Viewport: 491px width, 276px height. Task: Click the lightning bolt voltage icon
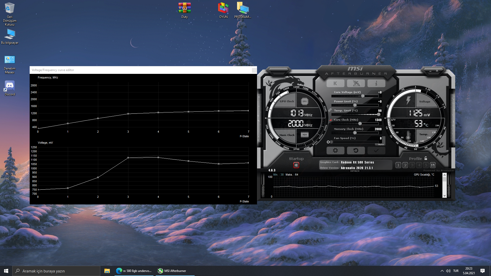click(x=408, y=100)
